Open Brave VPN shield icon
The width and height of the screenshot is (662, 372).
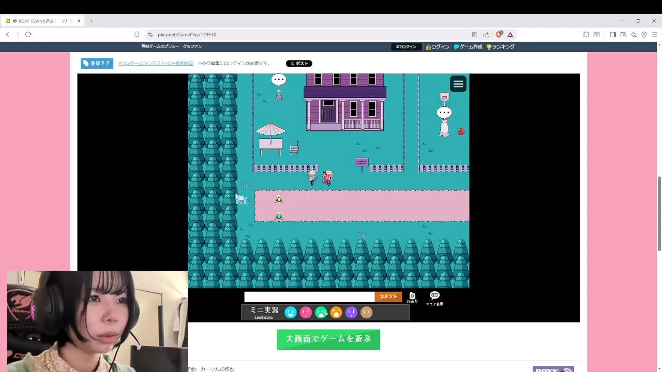[644, 35]
